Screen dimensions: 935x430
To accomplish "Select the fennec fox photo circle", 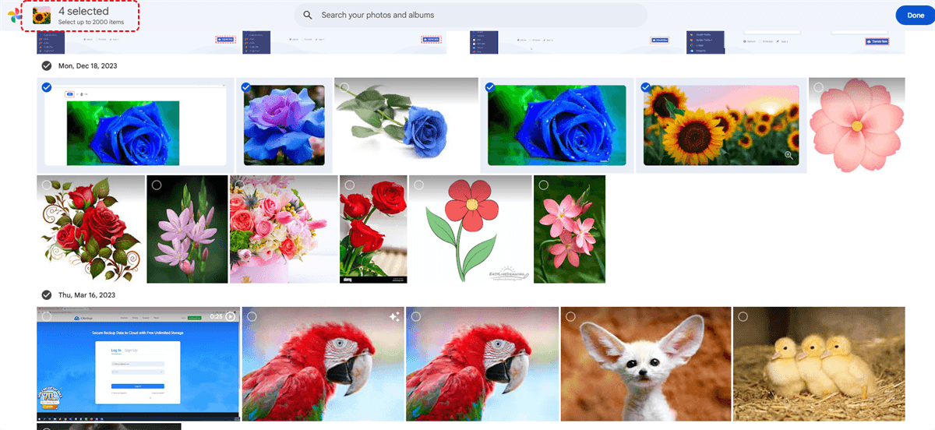I will coord(571,316).
